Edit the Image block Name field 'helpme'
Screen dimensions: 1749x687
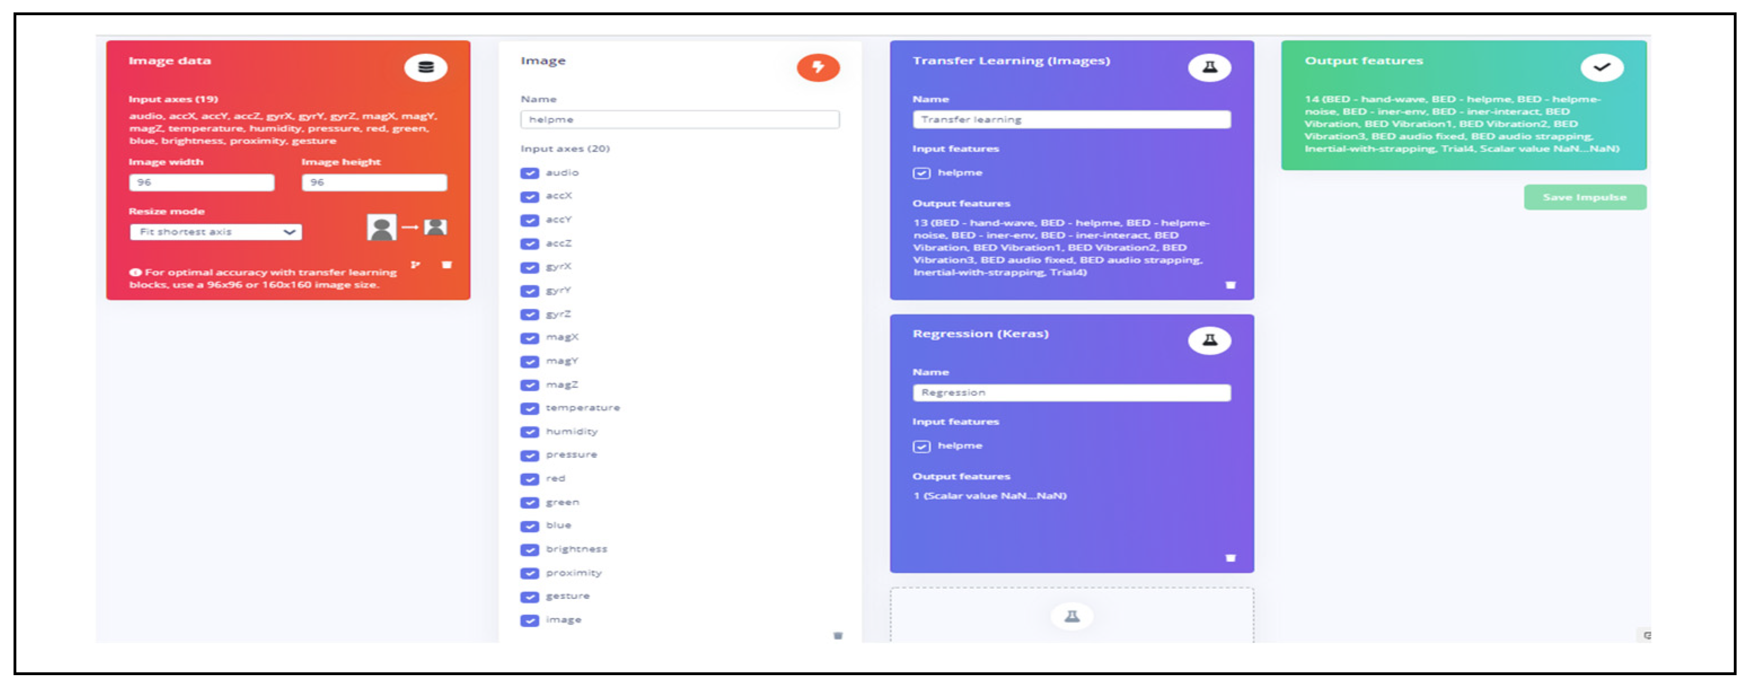(x=680, y=120)
